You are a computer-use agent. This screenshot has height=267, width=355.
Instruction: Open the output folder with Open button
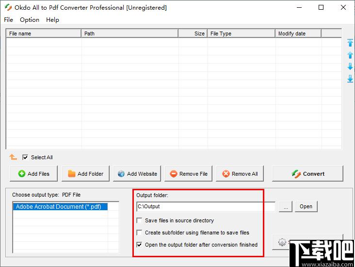tap(306, 206)
